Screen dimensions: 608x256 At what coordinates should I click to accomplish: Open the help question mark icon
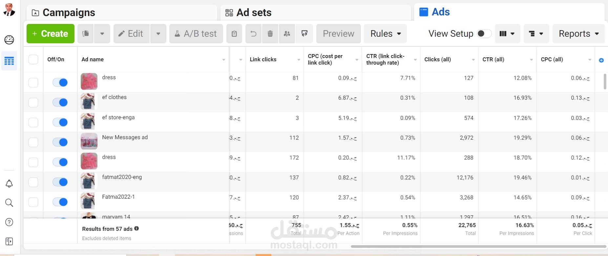[9, 222]
